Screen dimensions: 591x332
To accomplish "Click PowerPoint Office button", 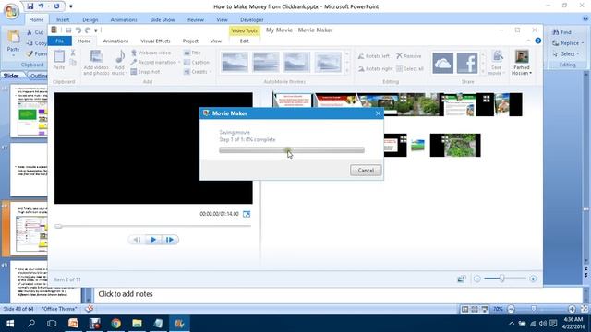I will click(x=11, y=11).
